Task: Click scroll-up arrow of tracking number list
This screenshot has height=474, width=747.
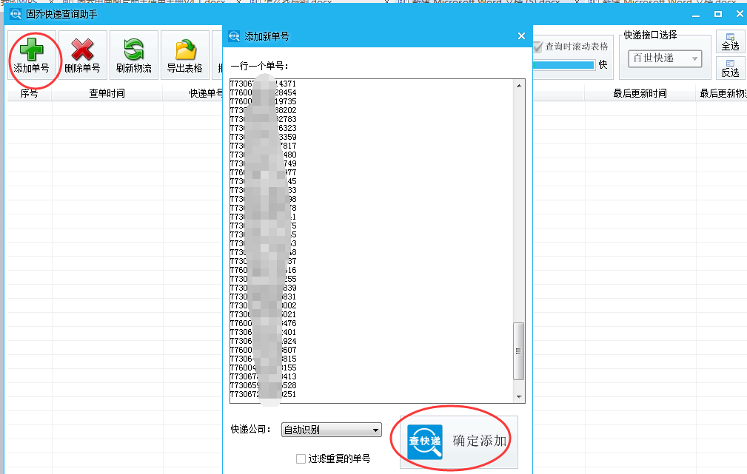Action: click(519, 86)
